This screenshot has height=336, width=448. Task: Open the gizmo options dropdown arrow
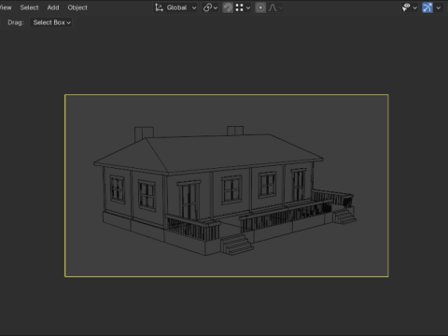439,7
